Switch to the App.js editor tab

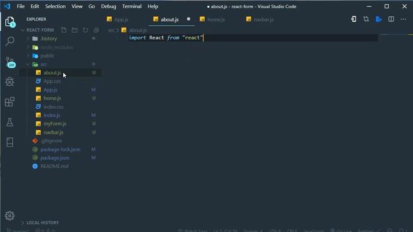pos(121,19)
